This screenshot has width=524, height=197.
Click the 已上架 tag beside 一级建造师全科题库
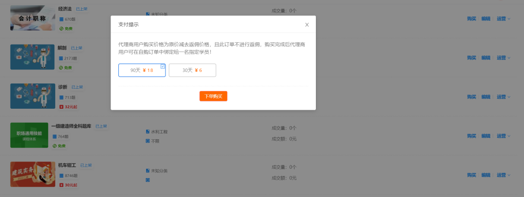pyautogui.click(x=101, y=127)
